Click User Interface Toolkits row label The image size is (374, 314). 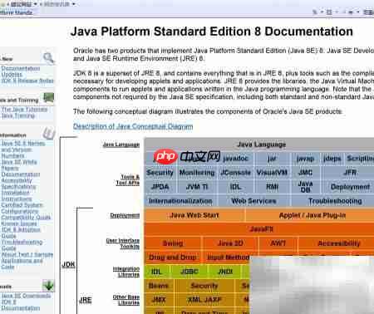[123, 243]
